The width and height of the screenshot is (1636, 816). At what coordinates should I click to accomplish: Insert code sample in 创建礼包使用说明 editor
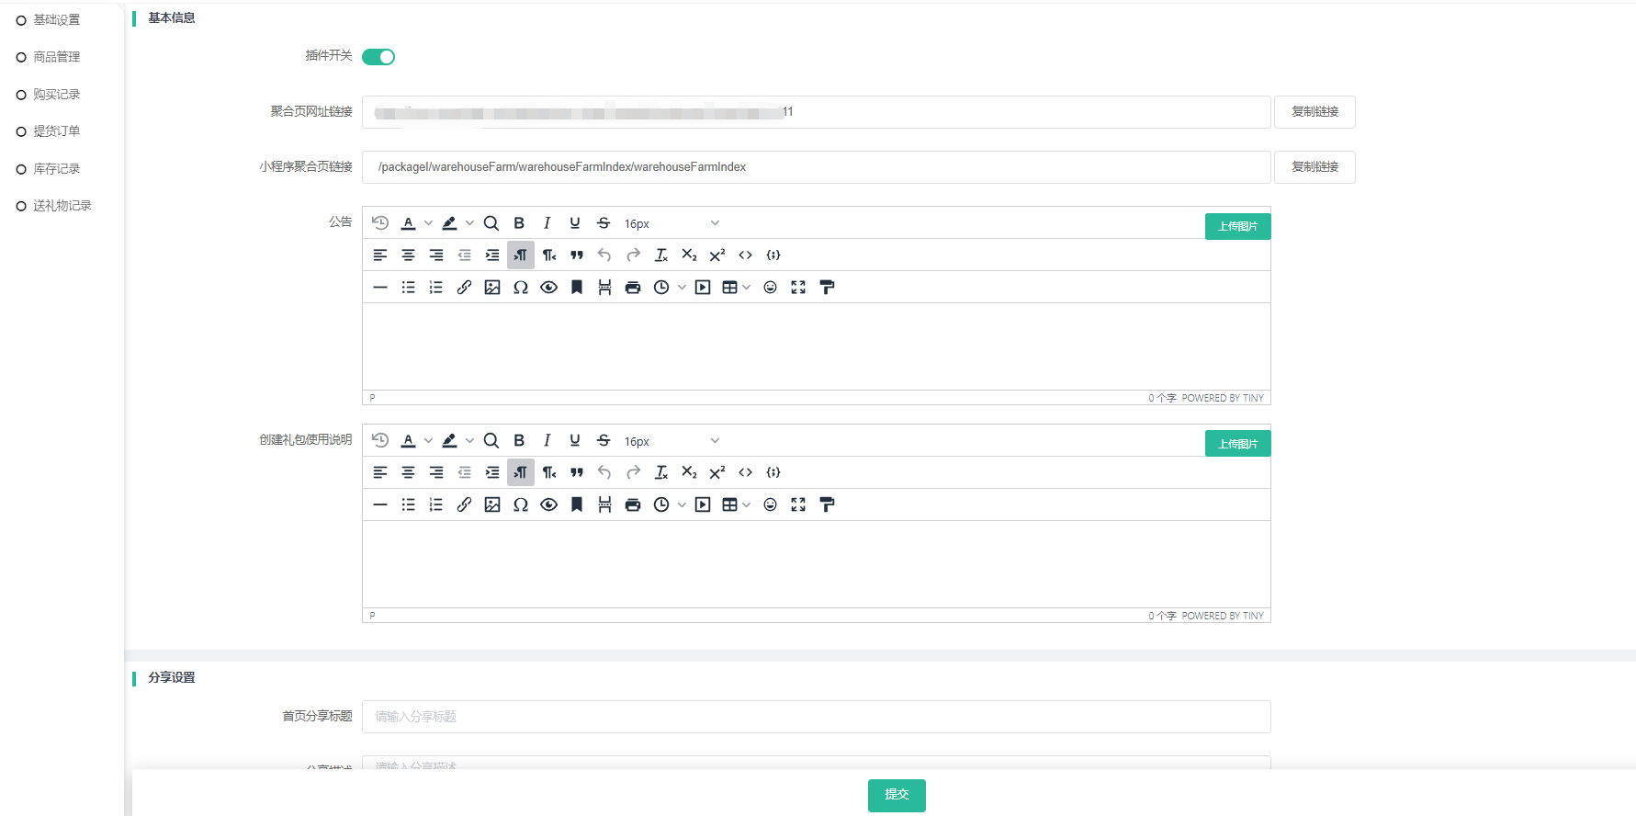tap(773, 472)
